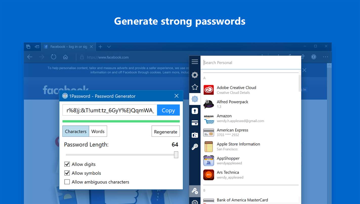This screenshot has width=360, height=204.
Task: Close the Password Generator dialog
Action: (177, 96)
